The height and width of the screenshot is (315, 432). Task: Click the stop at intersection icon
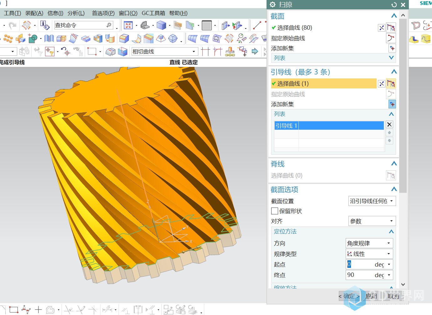(206, 52)
